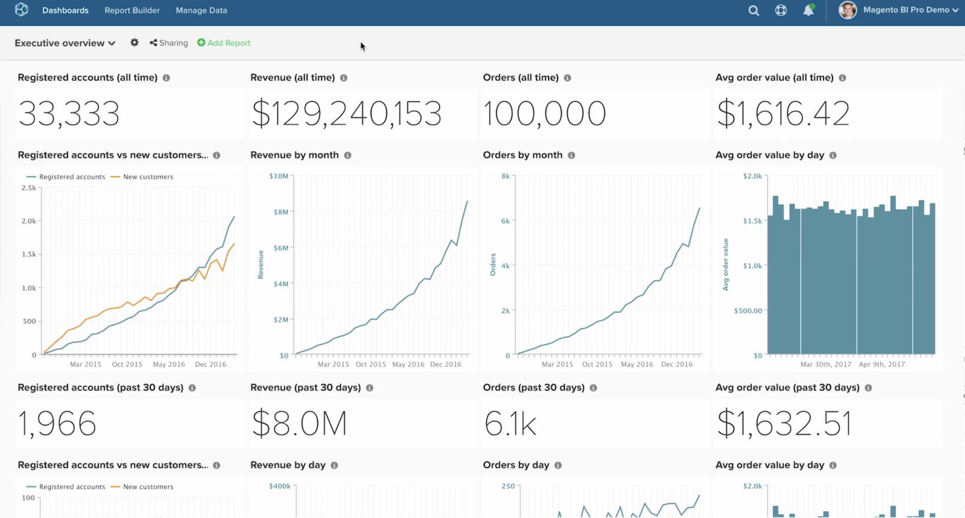Click the user profile avatar picture
965x518 pixels.
point(847,10)
